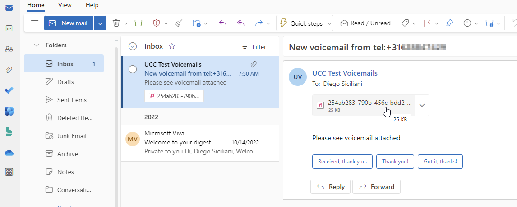Select the UCC Test Voicemails message checkbox
This screenshot has height=207, width=517.
pos(133,69)
